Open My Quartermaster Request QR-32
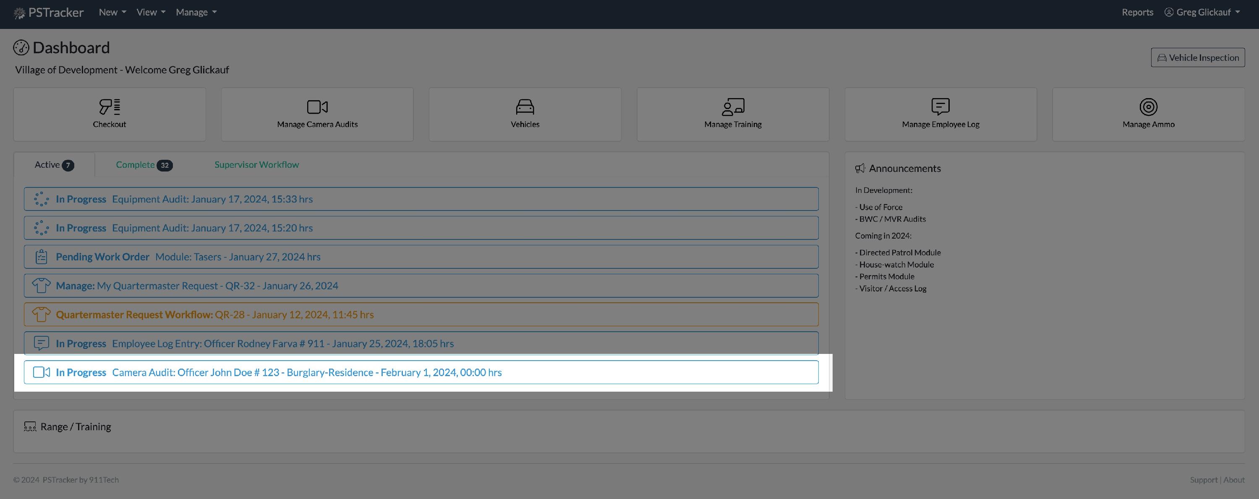1259x499 pixels. 421,285
